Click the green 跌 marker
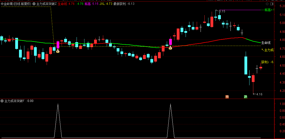 pos(246,97)
